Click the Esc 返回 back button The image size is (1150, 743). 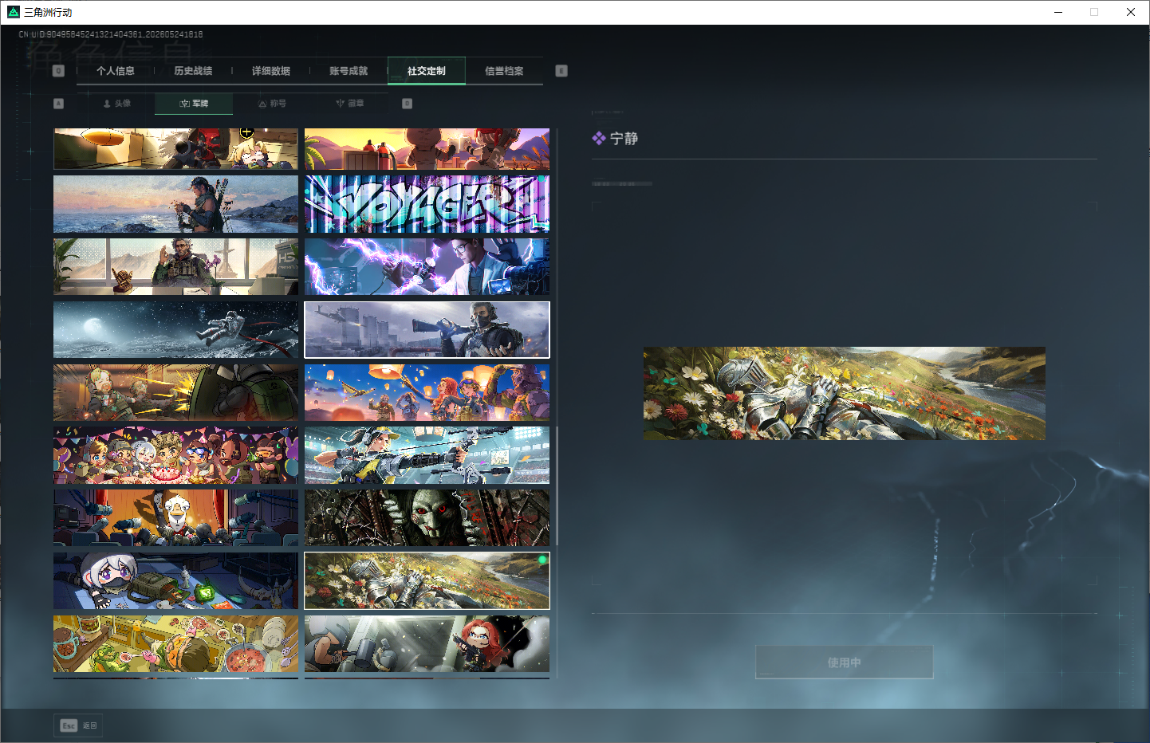pyautogui.click(x=78, y=725)
